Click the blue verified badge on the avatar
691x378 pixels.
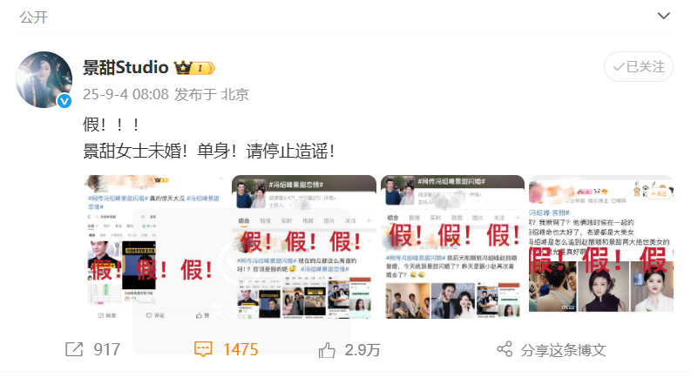click(x=64, y=101)
